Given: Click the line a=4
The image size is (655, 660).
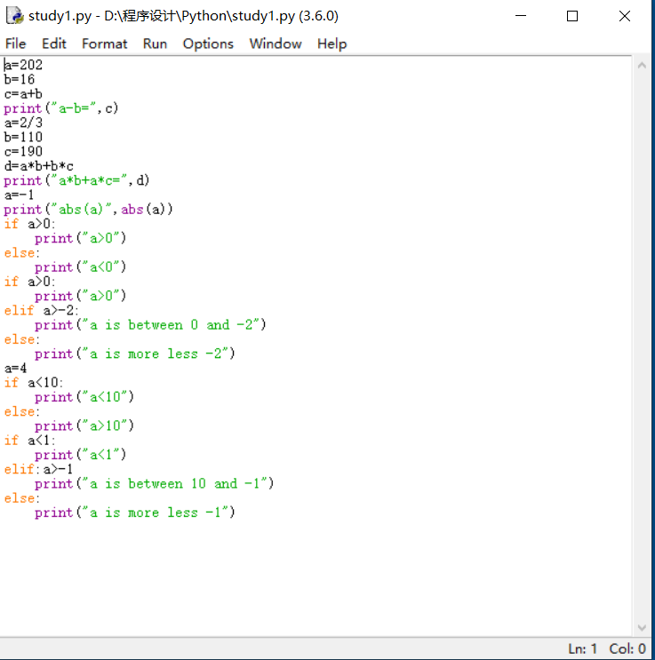Looking at the screenshot, I should click(x=16, y=368).
